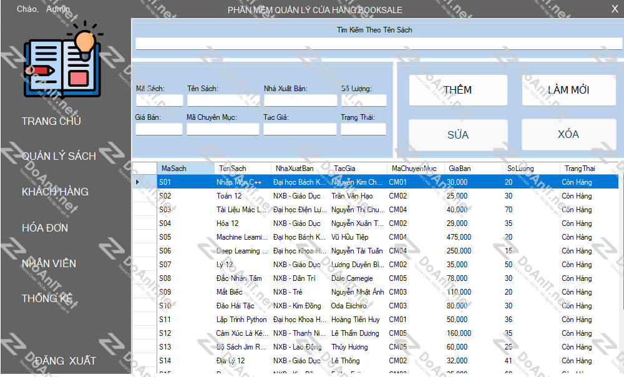Focus the Giá Bán input field
This screenshot has height=377, width=624.
coord(158,129)
